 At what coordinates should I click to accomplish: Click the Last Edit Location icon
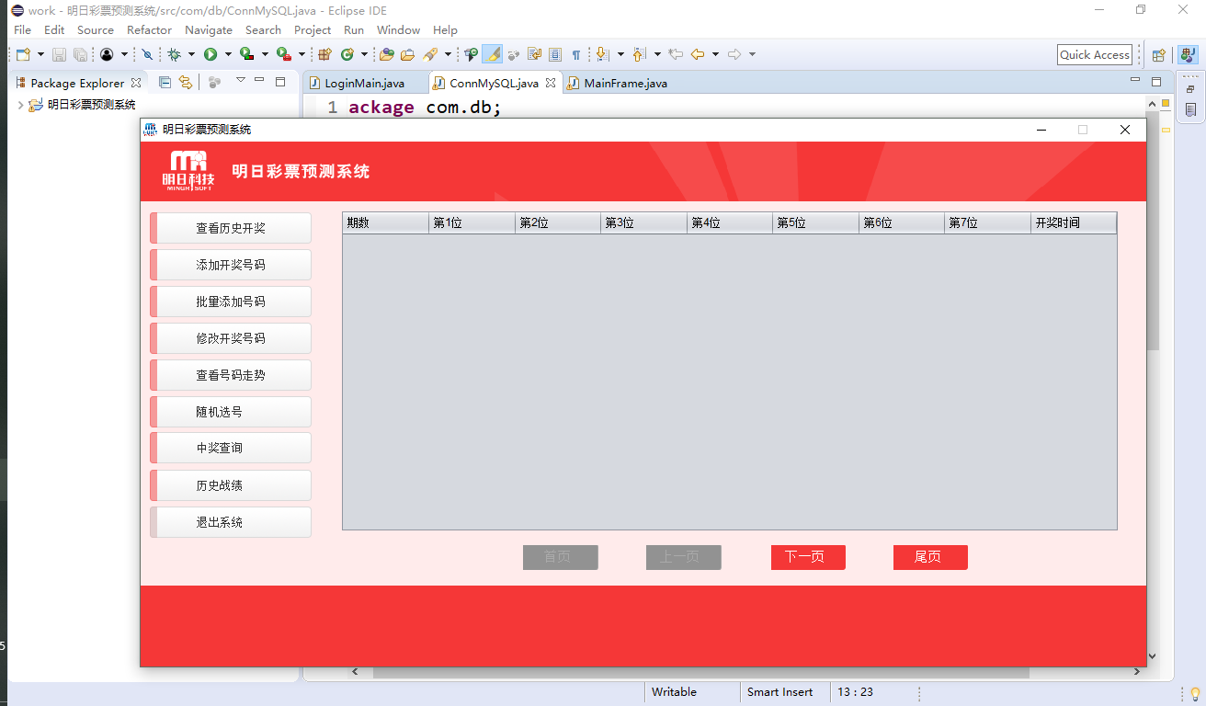pyautogui.click(x=676, y=54)
